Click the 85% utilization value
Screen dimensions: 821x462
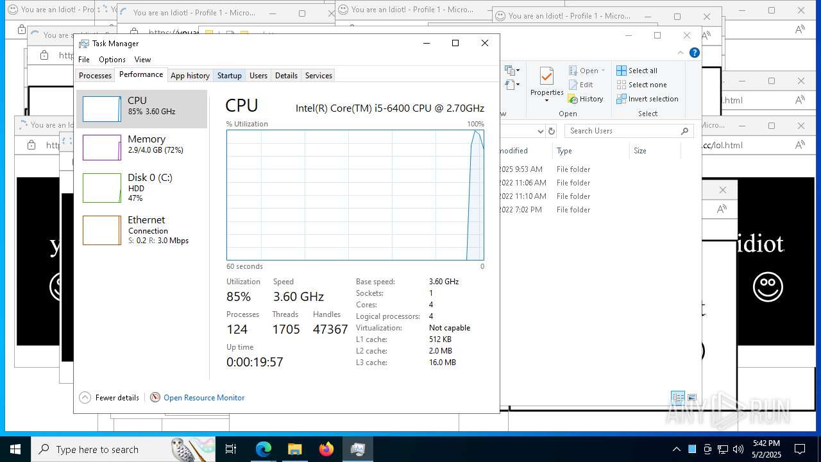(x=239, y=296)
